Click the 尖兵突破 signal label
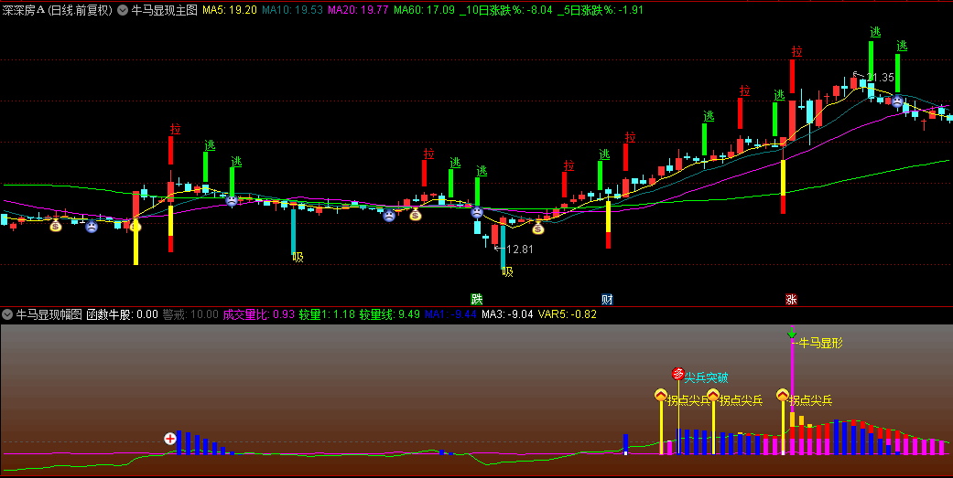 (706, 377)
